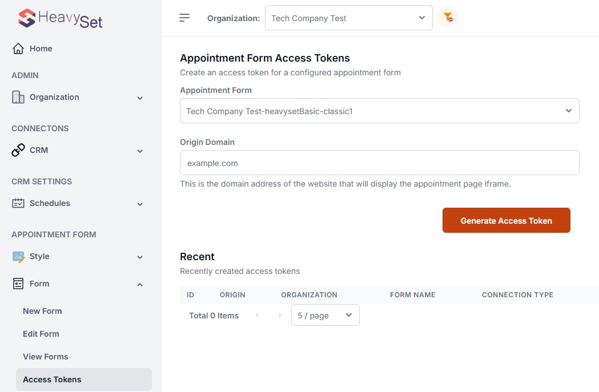This screenshot has width=599, height=392.
Task: Click the CONNECTION TYPE column header
Action: [517, 294]
